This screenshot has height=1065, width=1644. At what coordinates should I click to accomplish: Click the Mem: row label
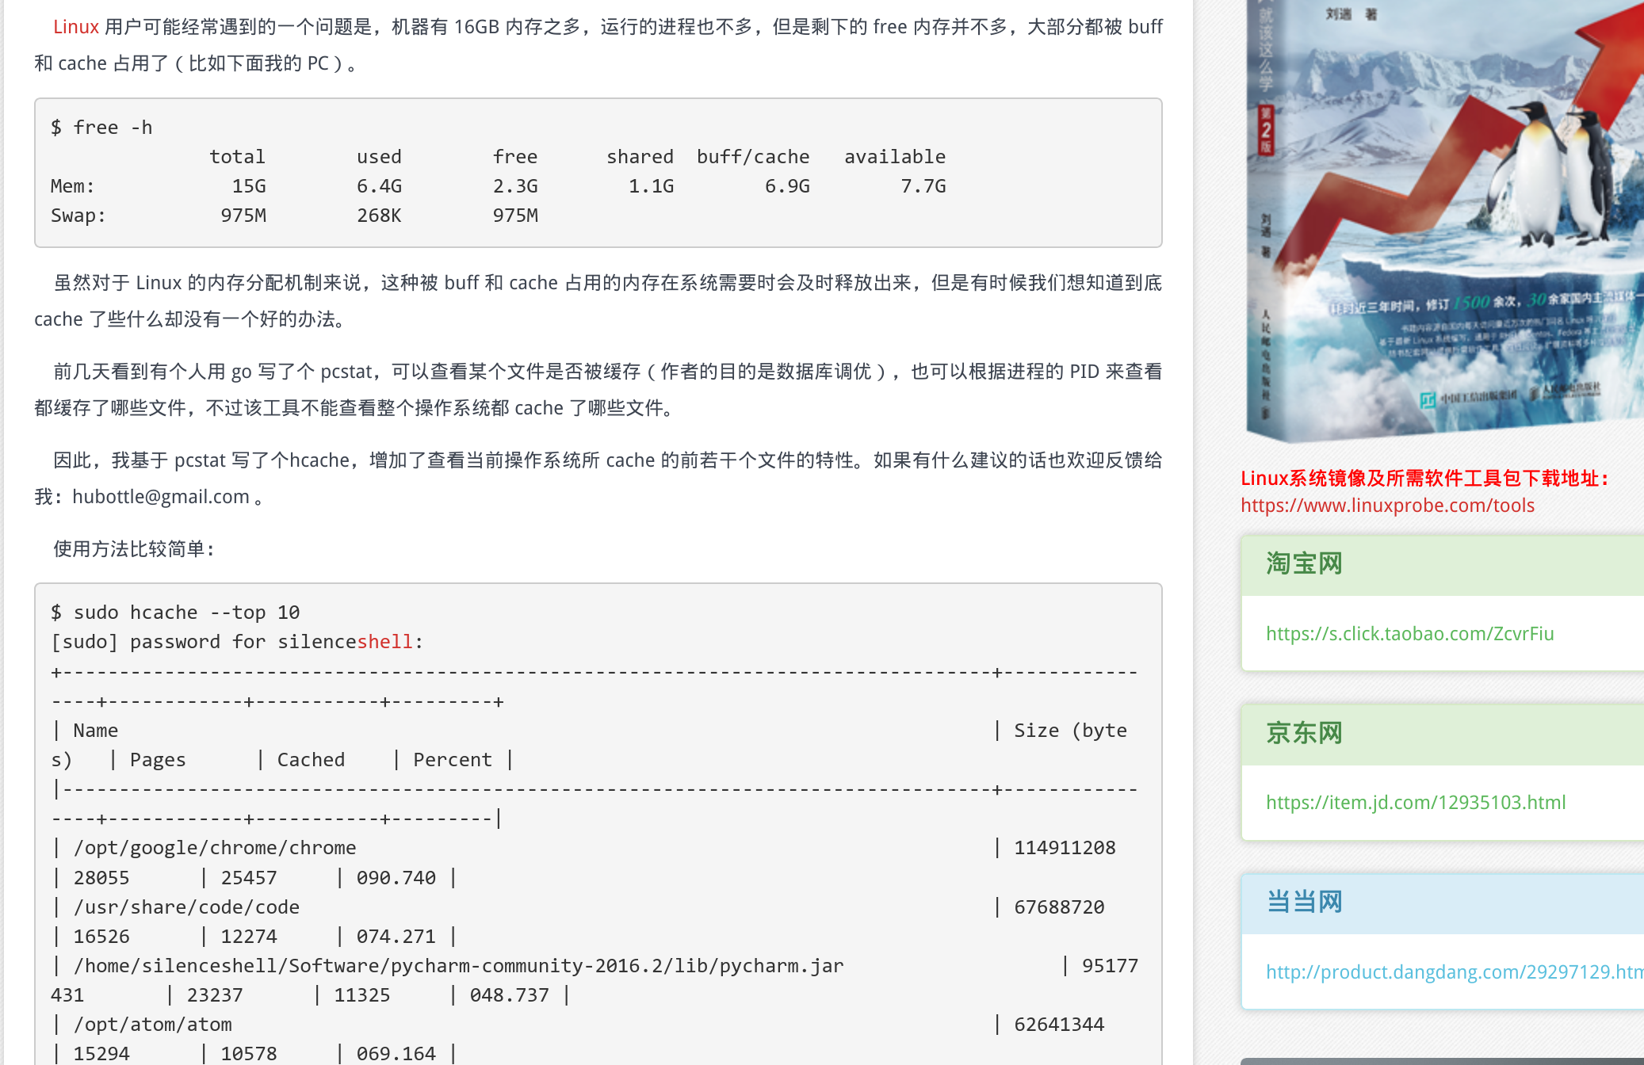pyautogui.click(x=73, y=186)
